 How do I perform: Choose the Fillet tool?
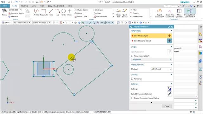click(133, 10)
